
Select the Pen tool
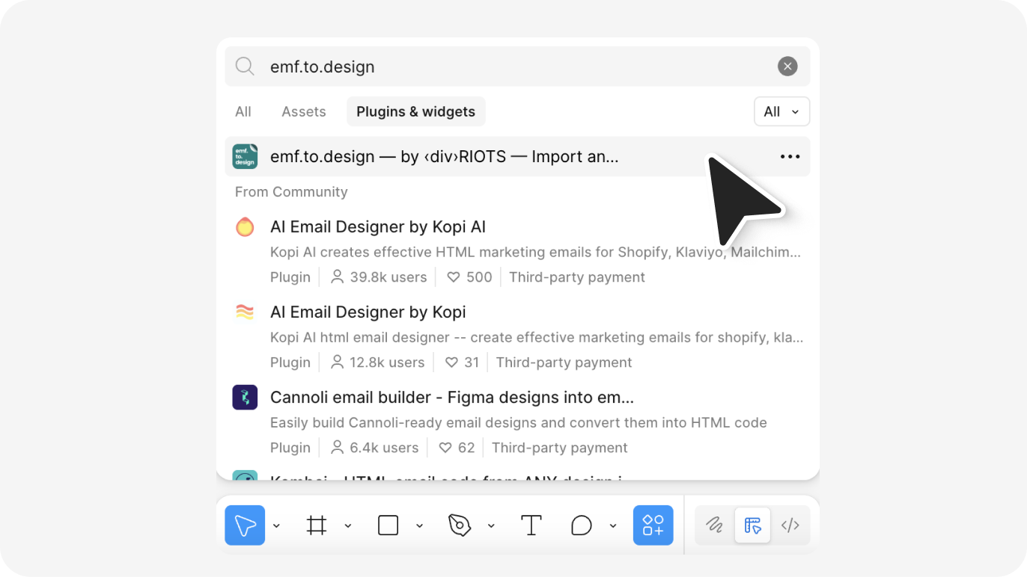458,525
